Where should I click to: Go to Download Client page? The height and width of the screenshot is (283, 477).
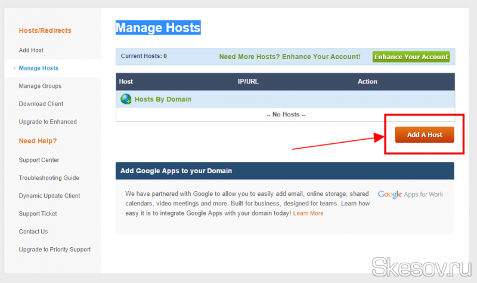40,104
